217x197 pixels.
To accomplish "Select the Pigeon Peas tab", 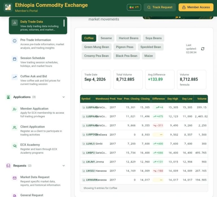I will 125,47.
